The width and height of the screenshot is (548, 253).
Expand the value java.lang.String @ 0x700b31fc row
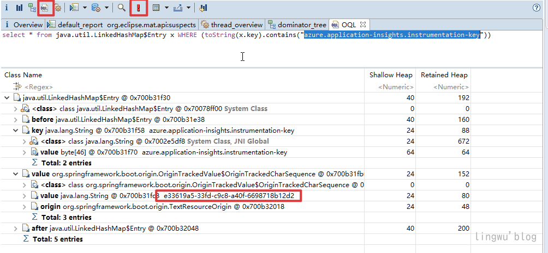[x=25, y=196]
